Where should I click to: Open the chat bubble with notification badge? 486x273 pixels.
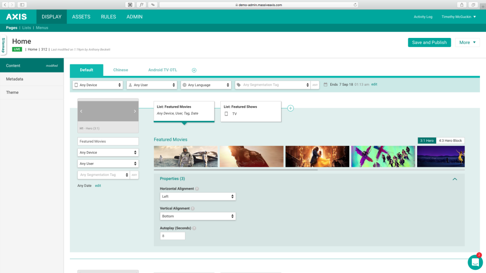pyautogui.click(x=475, y=262)
